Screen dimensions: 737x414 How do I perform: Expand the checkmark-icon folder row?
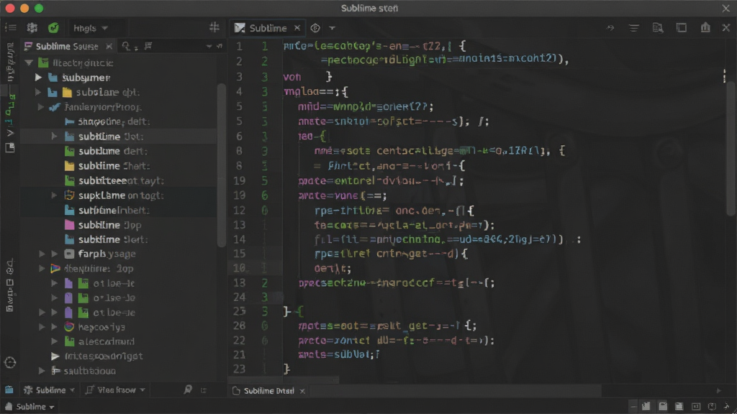[41, 107]
